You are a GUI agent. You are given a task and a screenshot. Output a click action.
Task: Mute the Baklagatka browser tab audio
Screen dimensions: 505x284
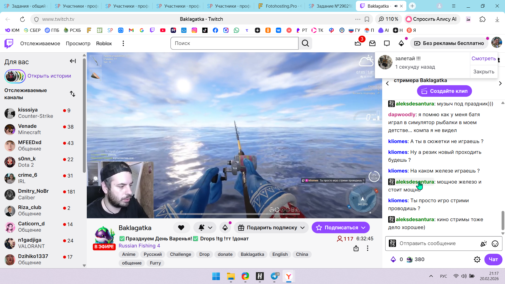coord(396,6)
